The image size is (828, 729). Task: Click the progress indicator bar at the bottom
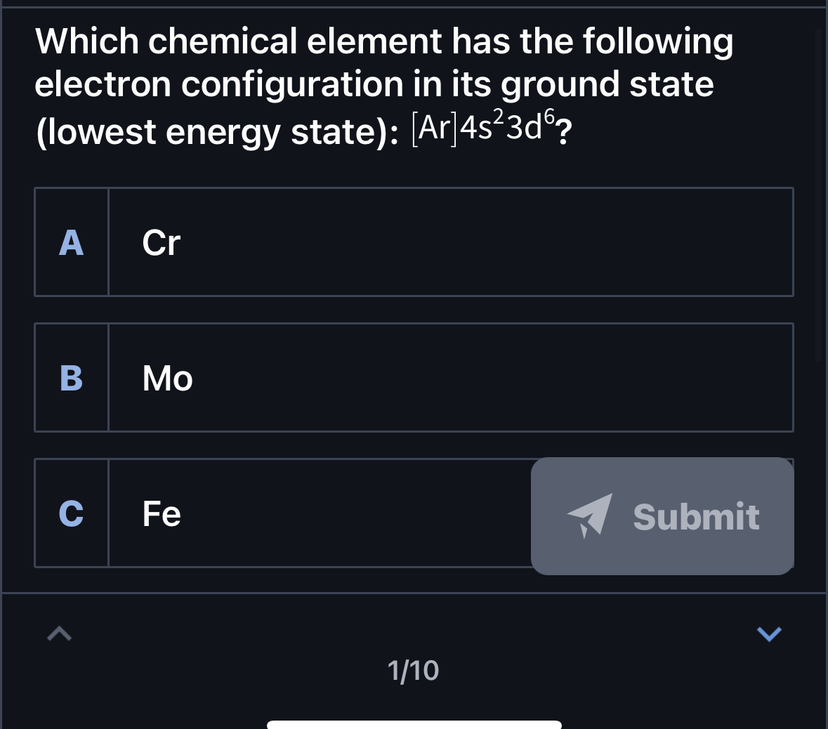pos(413,725)
